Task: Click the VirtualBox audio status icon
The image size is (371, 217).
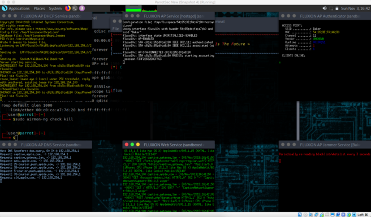Action: click(310, 215)
